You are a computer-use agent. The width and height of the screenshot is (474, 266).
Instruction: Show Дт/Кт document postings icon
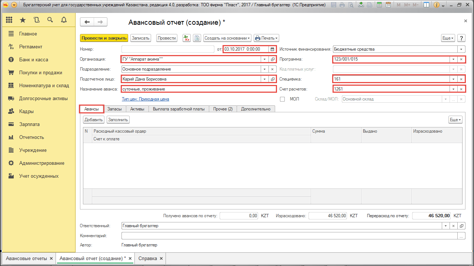click(187, 38)
